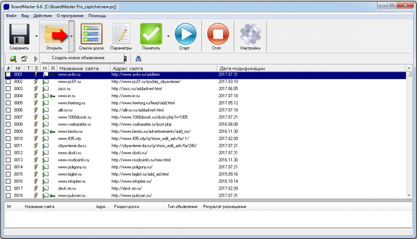The height and width of the screenshot is (239, 417).
Task: Open Параметры notepad icon
Action: (x=121, y=34)
